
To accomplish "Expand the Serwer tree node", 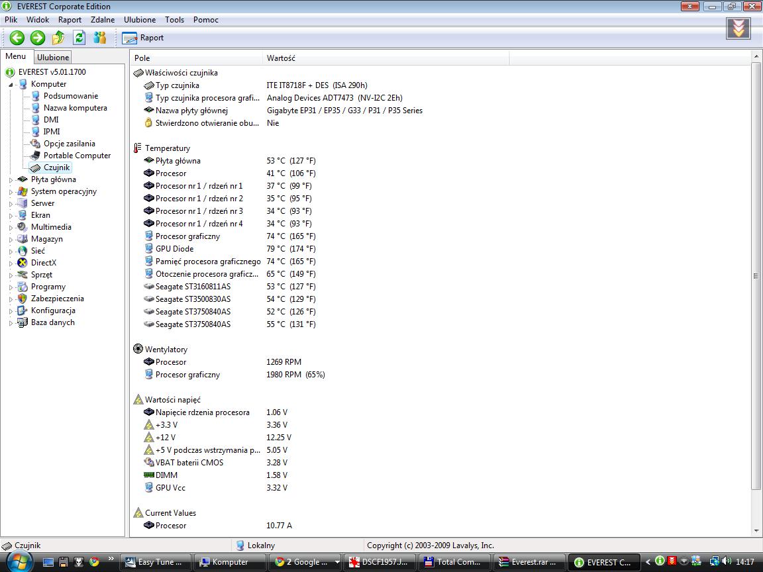I will click(11, 204).
